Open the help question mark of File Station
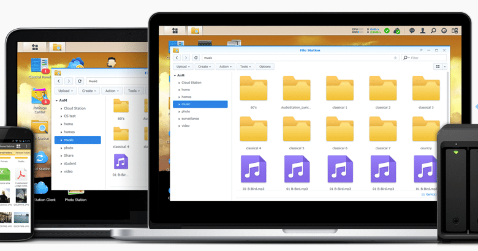Viewport: 478px width, 251px height. pos(421,50)
